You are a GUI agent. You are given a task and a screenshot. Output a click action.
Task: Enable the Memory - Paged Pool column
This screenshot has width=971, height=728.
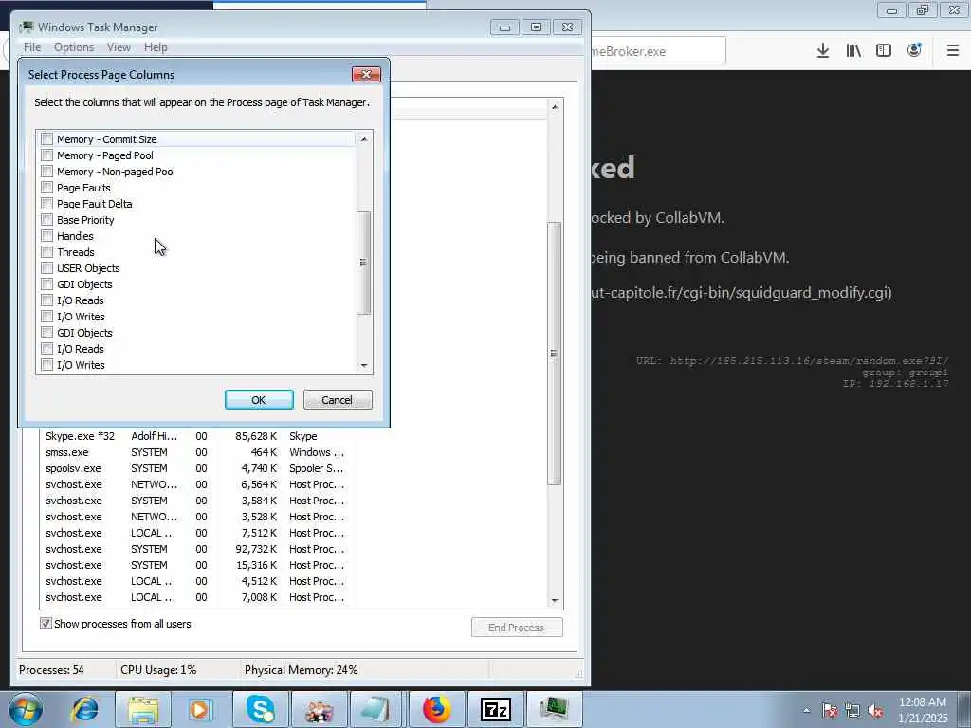click(x=47, y=155)
